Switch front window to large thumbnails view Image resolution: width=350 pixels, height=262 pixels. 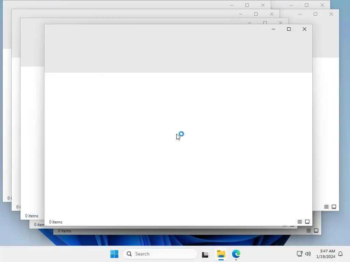307,222
